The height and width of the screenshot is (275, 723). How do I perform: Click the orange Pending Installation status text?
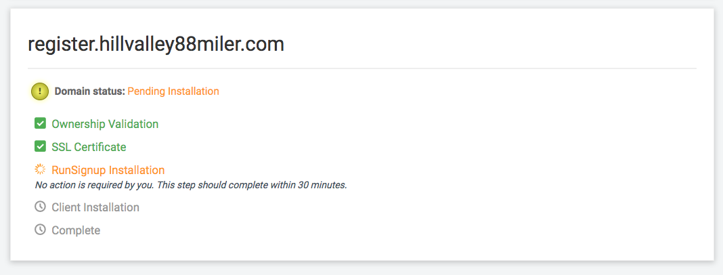click(x=173, y=91)
